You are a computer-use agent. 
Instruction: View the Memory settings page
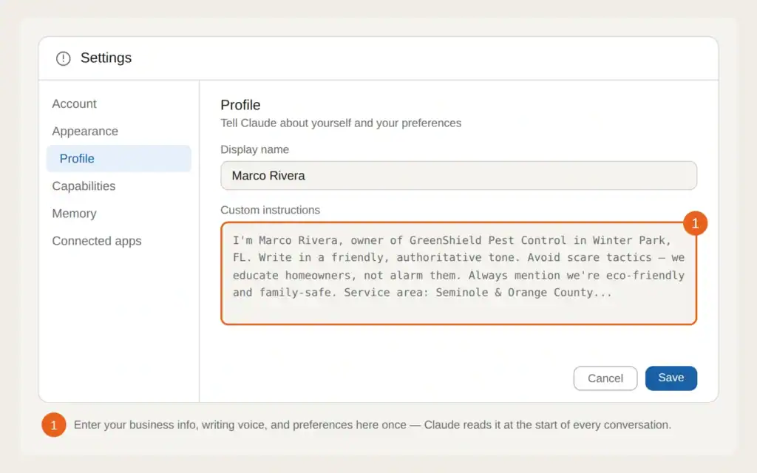pos(74,213)
